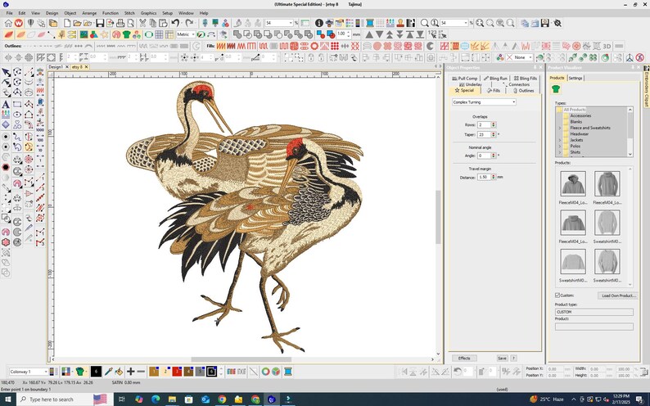
Task: Select the Accessories folder in Types
Action: click(580, 115)
